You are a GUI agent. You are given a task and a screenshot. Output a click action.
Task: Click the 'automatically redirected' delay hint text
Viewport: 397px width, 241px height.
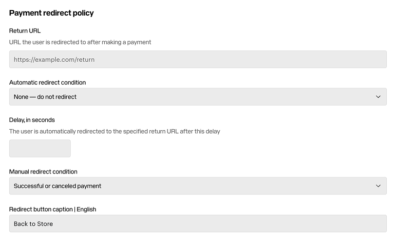point(114,131)
